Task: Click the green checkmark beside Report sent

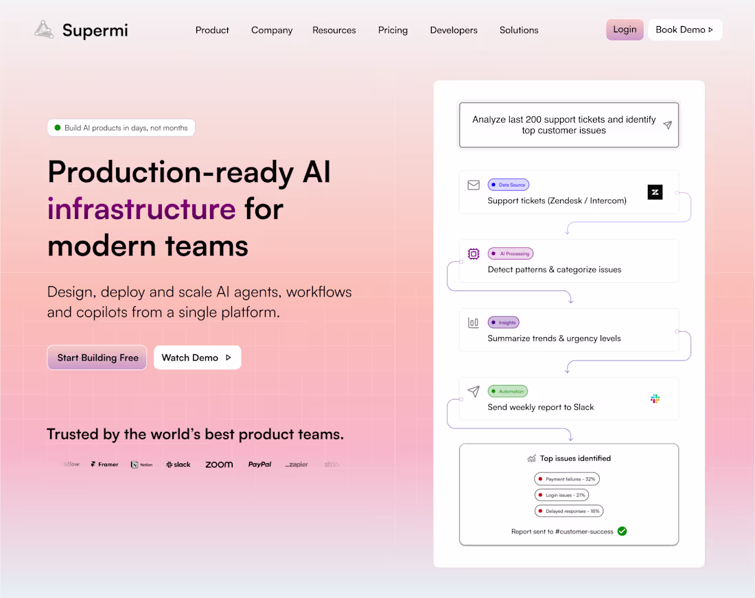Action: pyautogui.click(x=622, y=531)
